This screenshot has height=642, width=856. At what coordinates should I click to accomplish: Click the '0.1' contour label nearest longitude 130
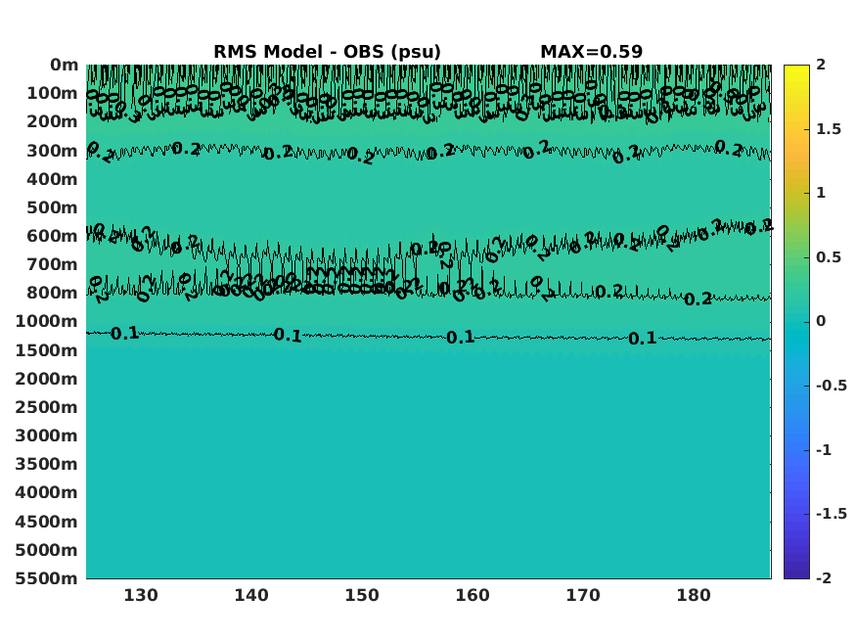point(124,334)
